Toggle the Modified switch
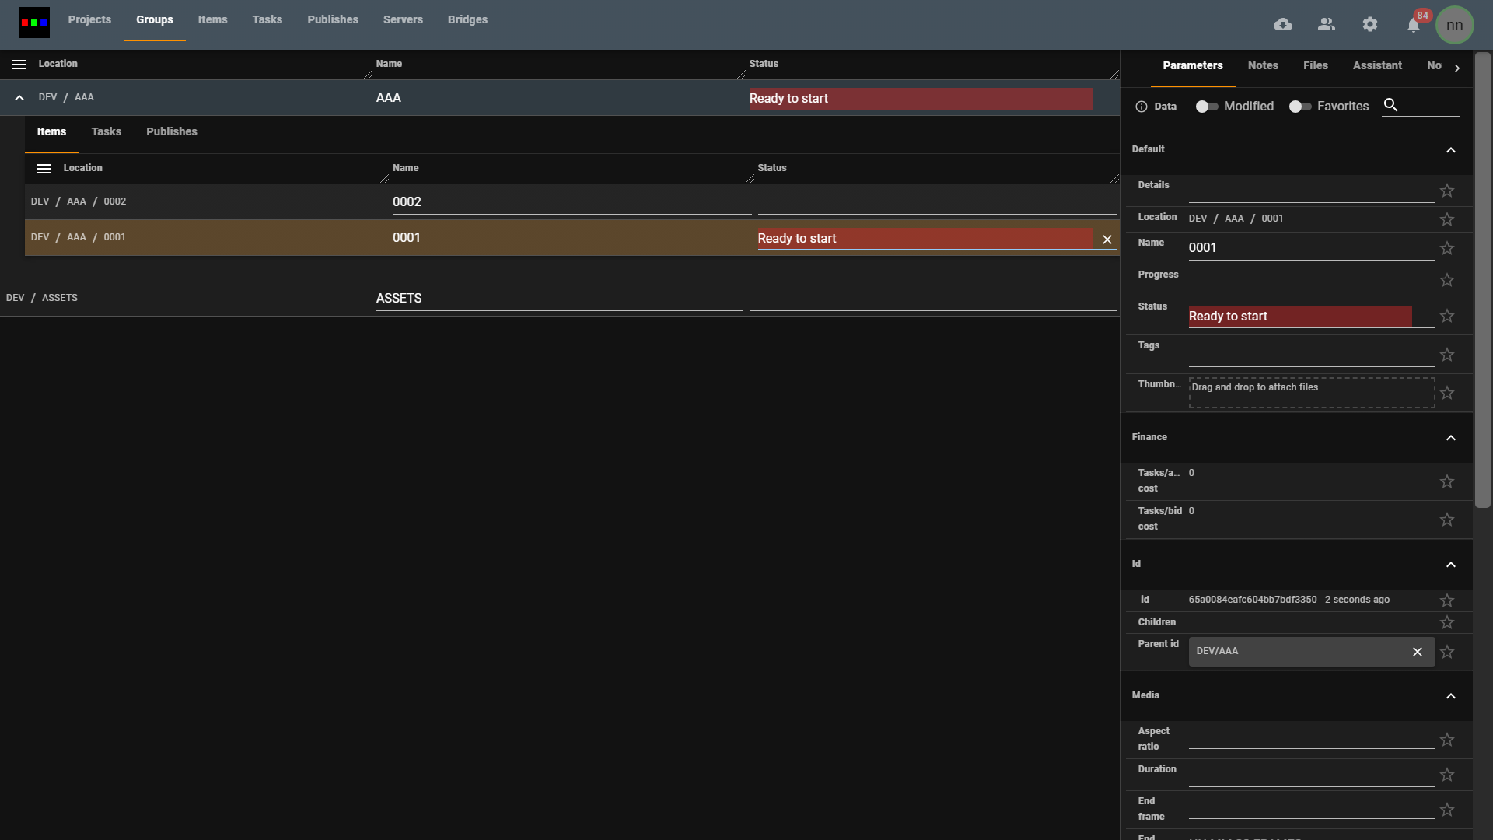 (1206, 107)
